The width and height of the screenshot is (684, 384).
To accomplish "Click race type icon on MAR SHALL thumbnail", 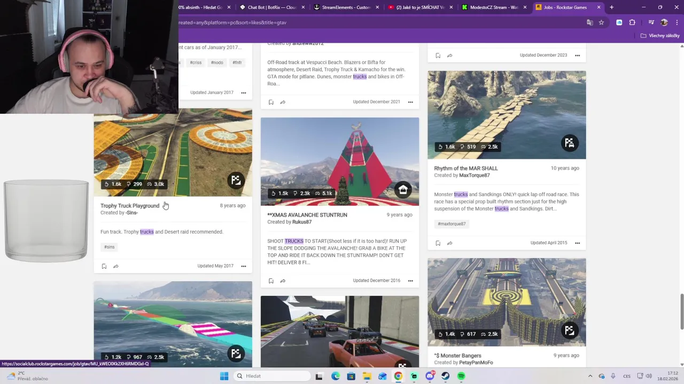I will pos(570,143).
